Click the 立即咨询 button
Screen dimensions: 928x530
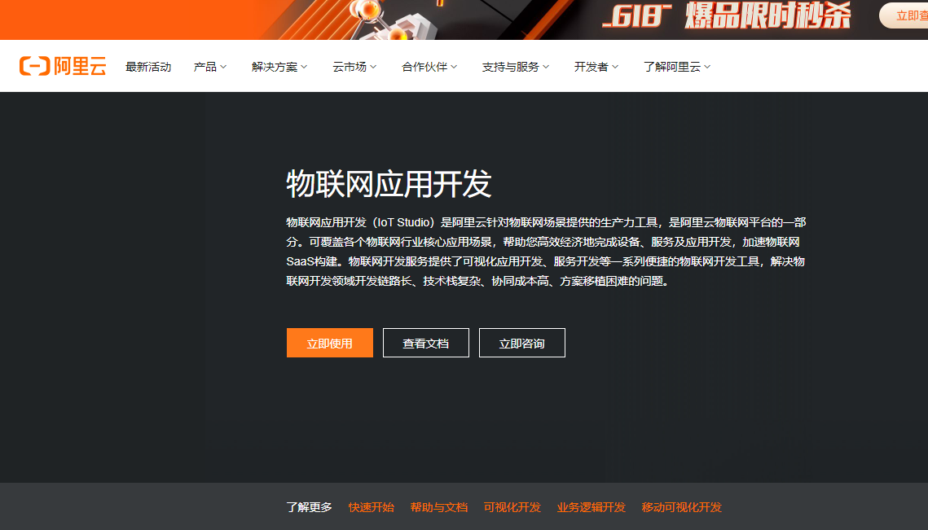click(522, 343)
